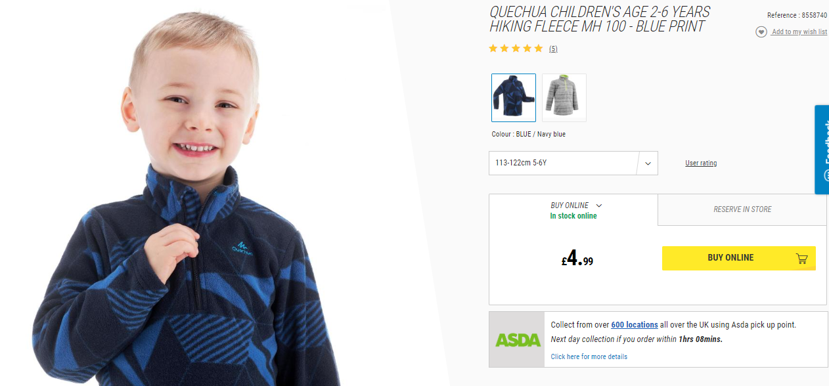Select the grey fleece colour thumbnail
829x386 pixels.
tap(564, 98)
